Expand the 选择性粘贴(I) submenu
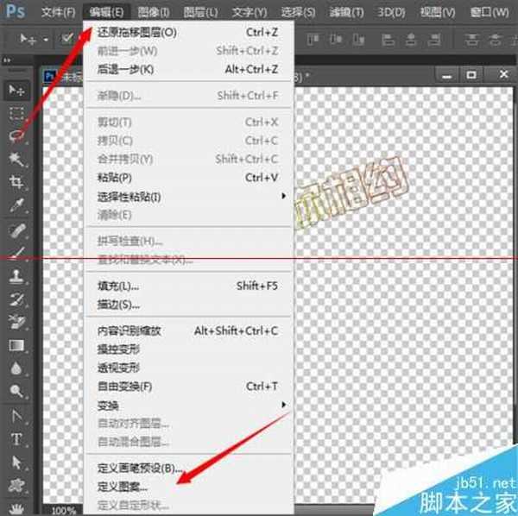518x516 pixels. click(283, 196)
